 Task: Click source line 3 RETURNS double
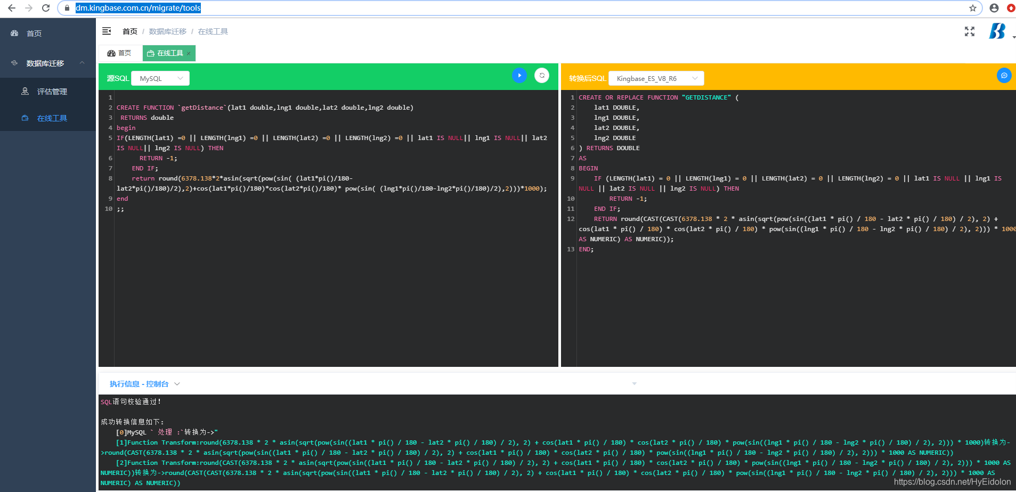point(147,118)
